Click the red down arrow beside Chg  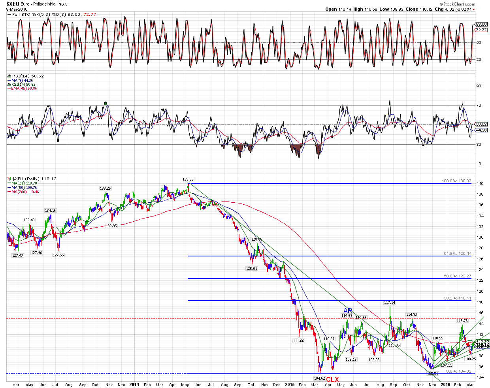(x=473, y=9)
